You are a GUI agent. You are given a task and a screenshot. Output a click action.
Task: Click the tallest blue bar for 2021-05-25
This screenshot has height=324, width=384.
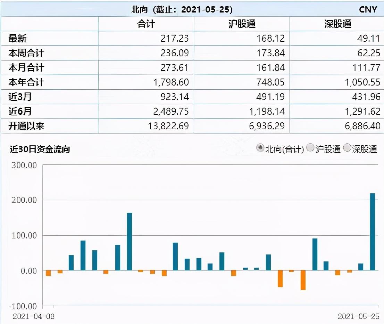coord(373,232)
